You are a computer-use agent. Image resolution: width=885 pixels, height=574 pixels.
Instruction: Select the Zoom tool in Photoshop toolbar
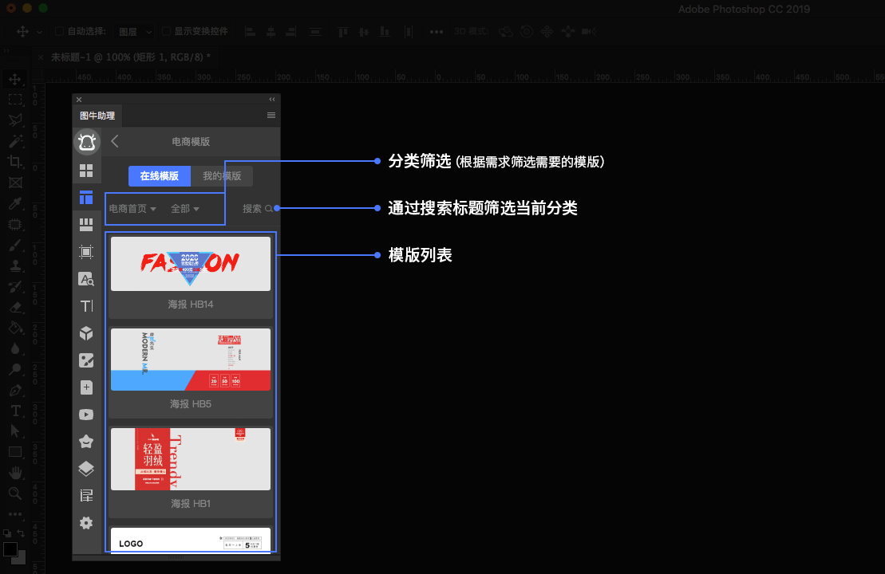(x=15, y=493)
